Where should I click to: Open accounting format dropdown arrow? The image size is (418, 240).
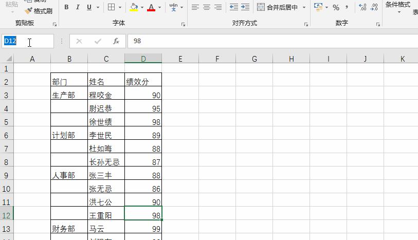click(327, 8)
